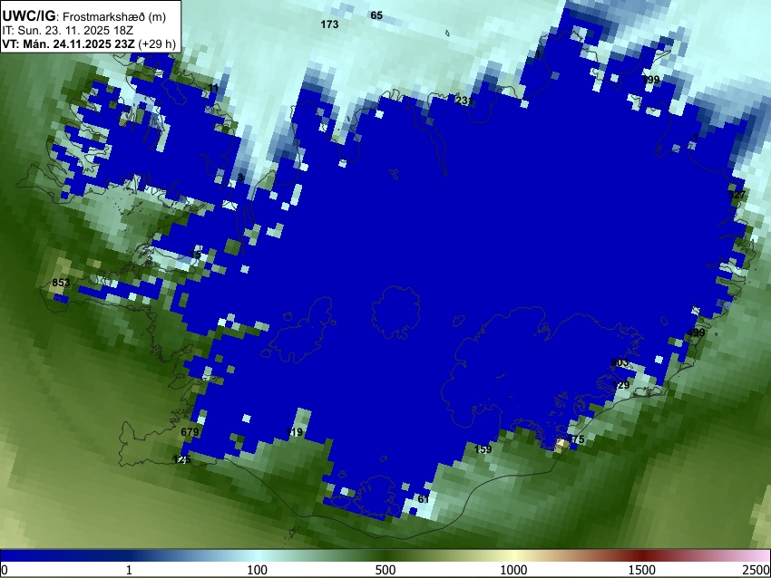Image resolution: width=771 pixels, height=578 pixels.
Task: Click the map value '65'
Action: pos(376,15)
